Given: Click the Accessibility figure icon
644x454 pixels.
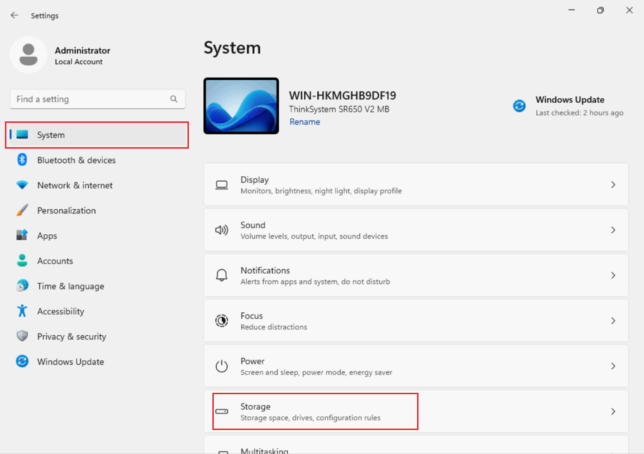Looking at the screenshot, I should coord(22,311).
